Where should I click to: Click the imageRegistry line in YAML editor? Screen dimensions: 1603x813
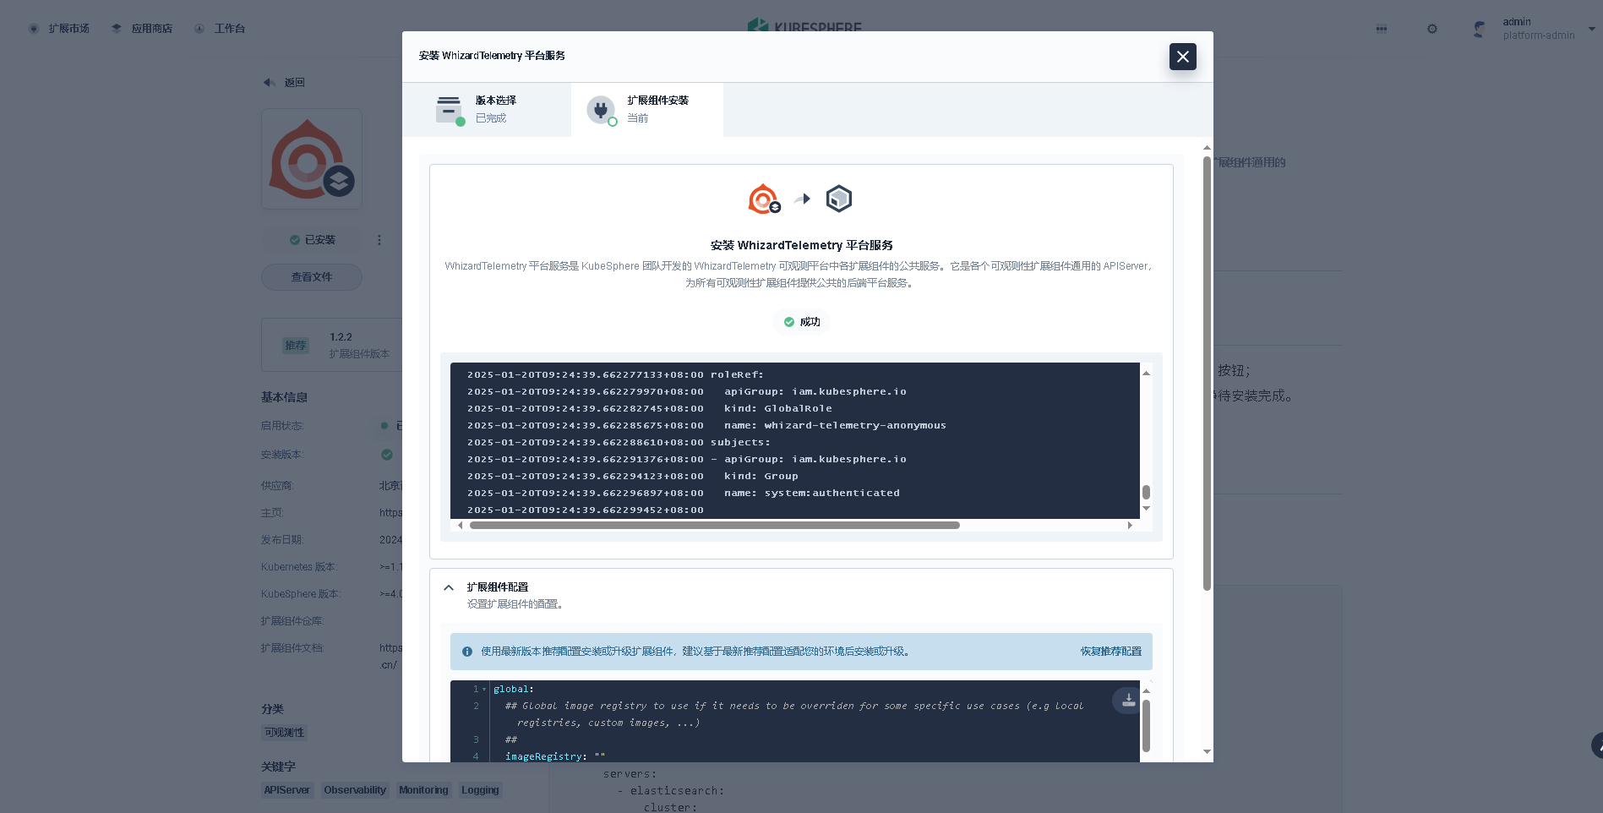coord(555,756)
